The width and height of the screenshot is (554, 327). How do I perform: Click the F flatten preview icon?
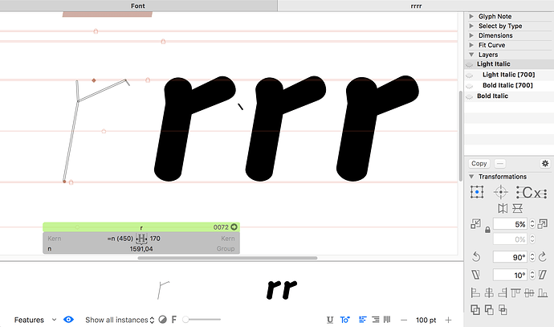[174, 320]
